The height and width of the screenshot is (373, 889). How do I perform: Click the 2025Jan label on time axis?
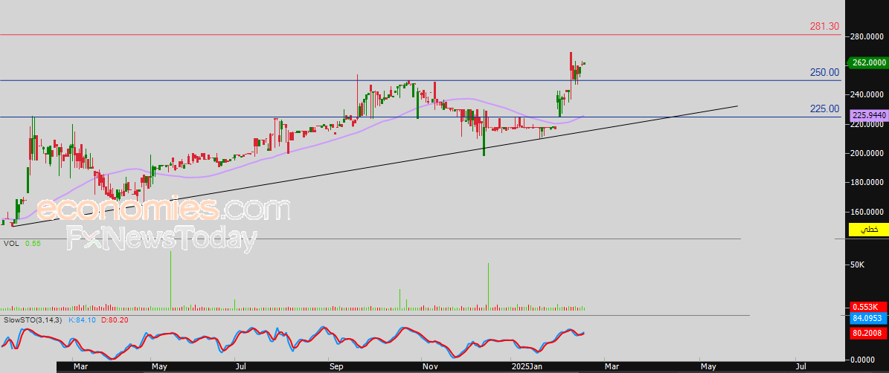[526, 367]
